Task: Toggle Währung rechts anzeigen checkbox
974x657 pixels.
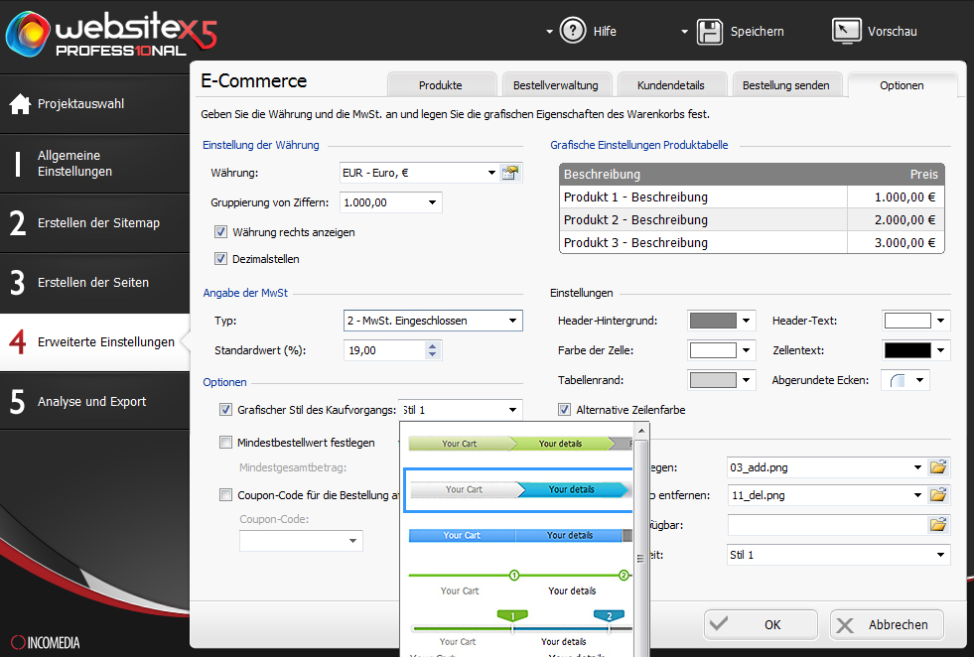Action: click(220, 231)
